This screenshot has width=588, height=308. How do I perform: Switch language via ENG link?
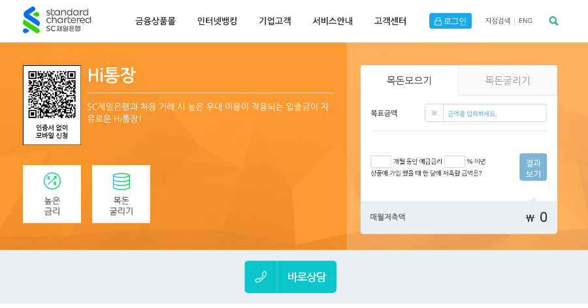point(525,21)
